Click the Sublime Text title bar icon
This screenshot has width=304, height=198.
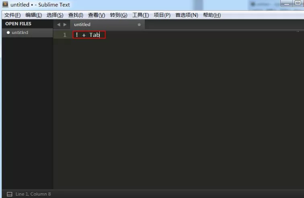click(5, 4)
